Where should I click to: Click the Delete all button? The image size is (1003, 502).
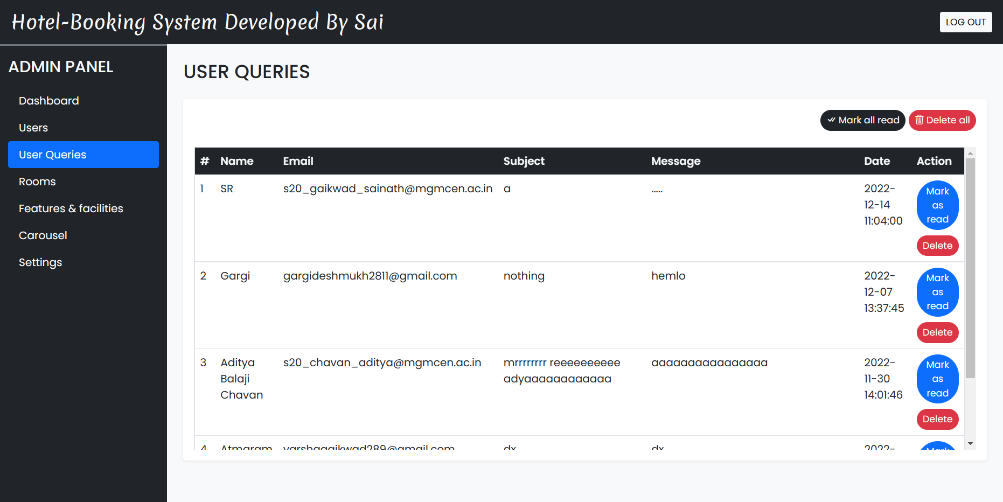coord(942,120)
